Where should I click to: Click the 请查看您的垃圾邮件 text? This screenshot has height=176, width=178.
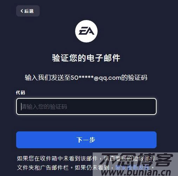tap(130, 158)
